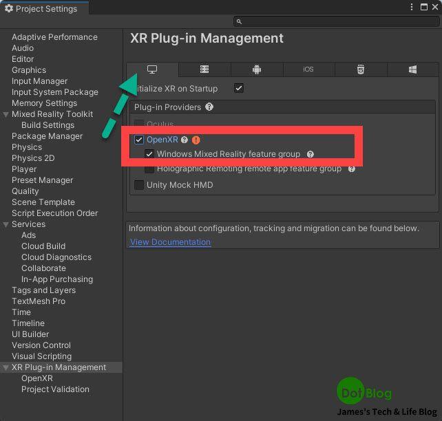Open Physics settings
The image size is (442, 421).
point(27,147)
